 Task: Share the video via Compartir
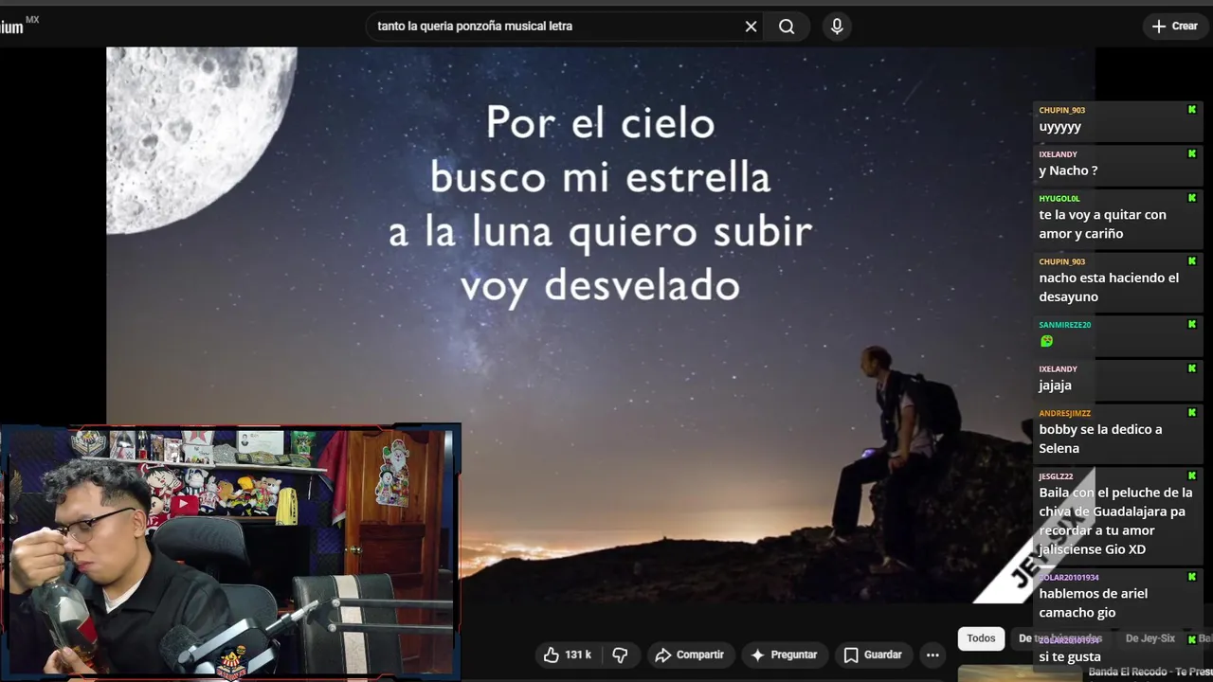point(690,655)
